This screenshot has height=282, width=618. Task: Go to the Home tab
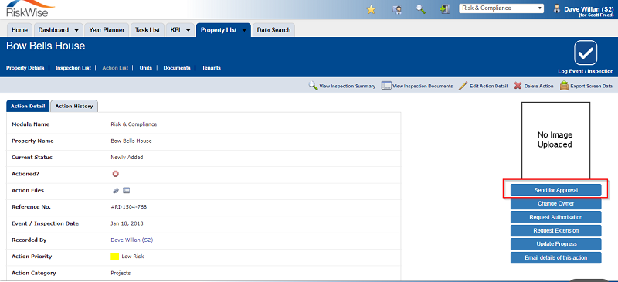tap(20, 30)
